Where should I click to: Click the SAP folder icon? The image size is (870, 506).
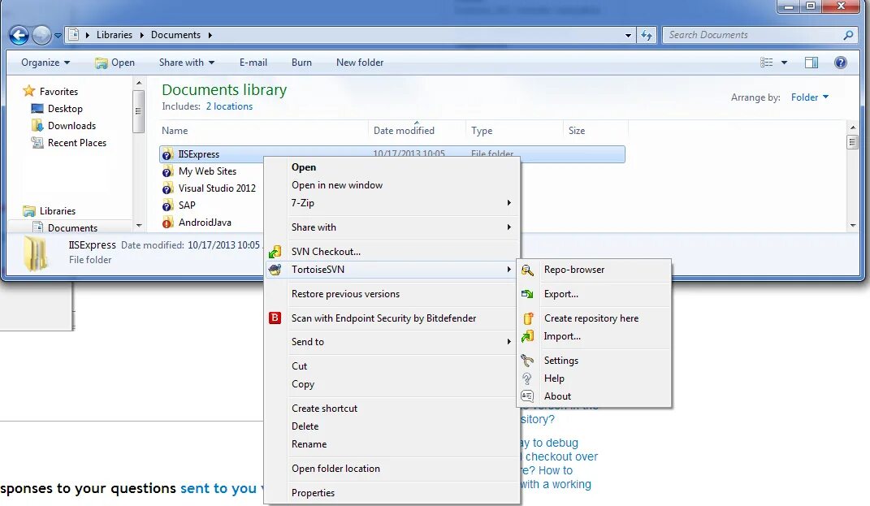[167, 205]
